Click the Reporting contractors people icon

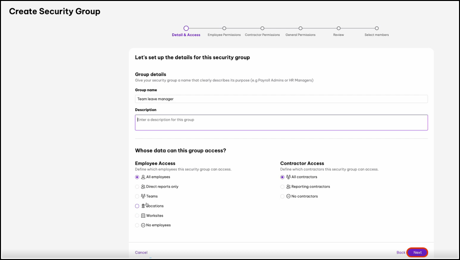tap(288, 187)
